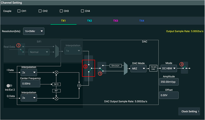Enable the CH1 couple checkbox
The image size is (205, 120).
coord(19,11)
